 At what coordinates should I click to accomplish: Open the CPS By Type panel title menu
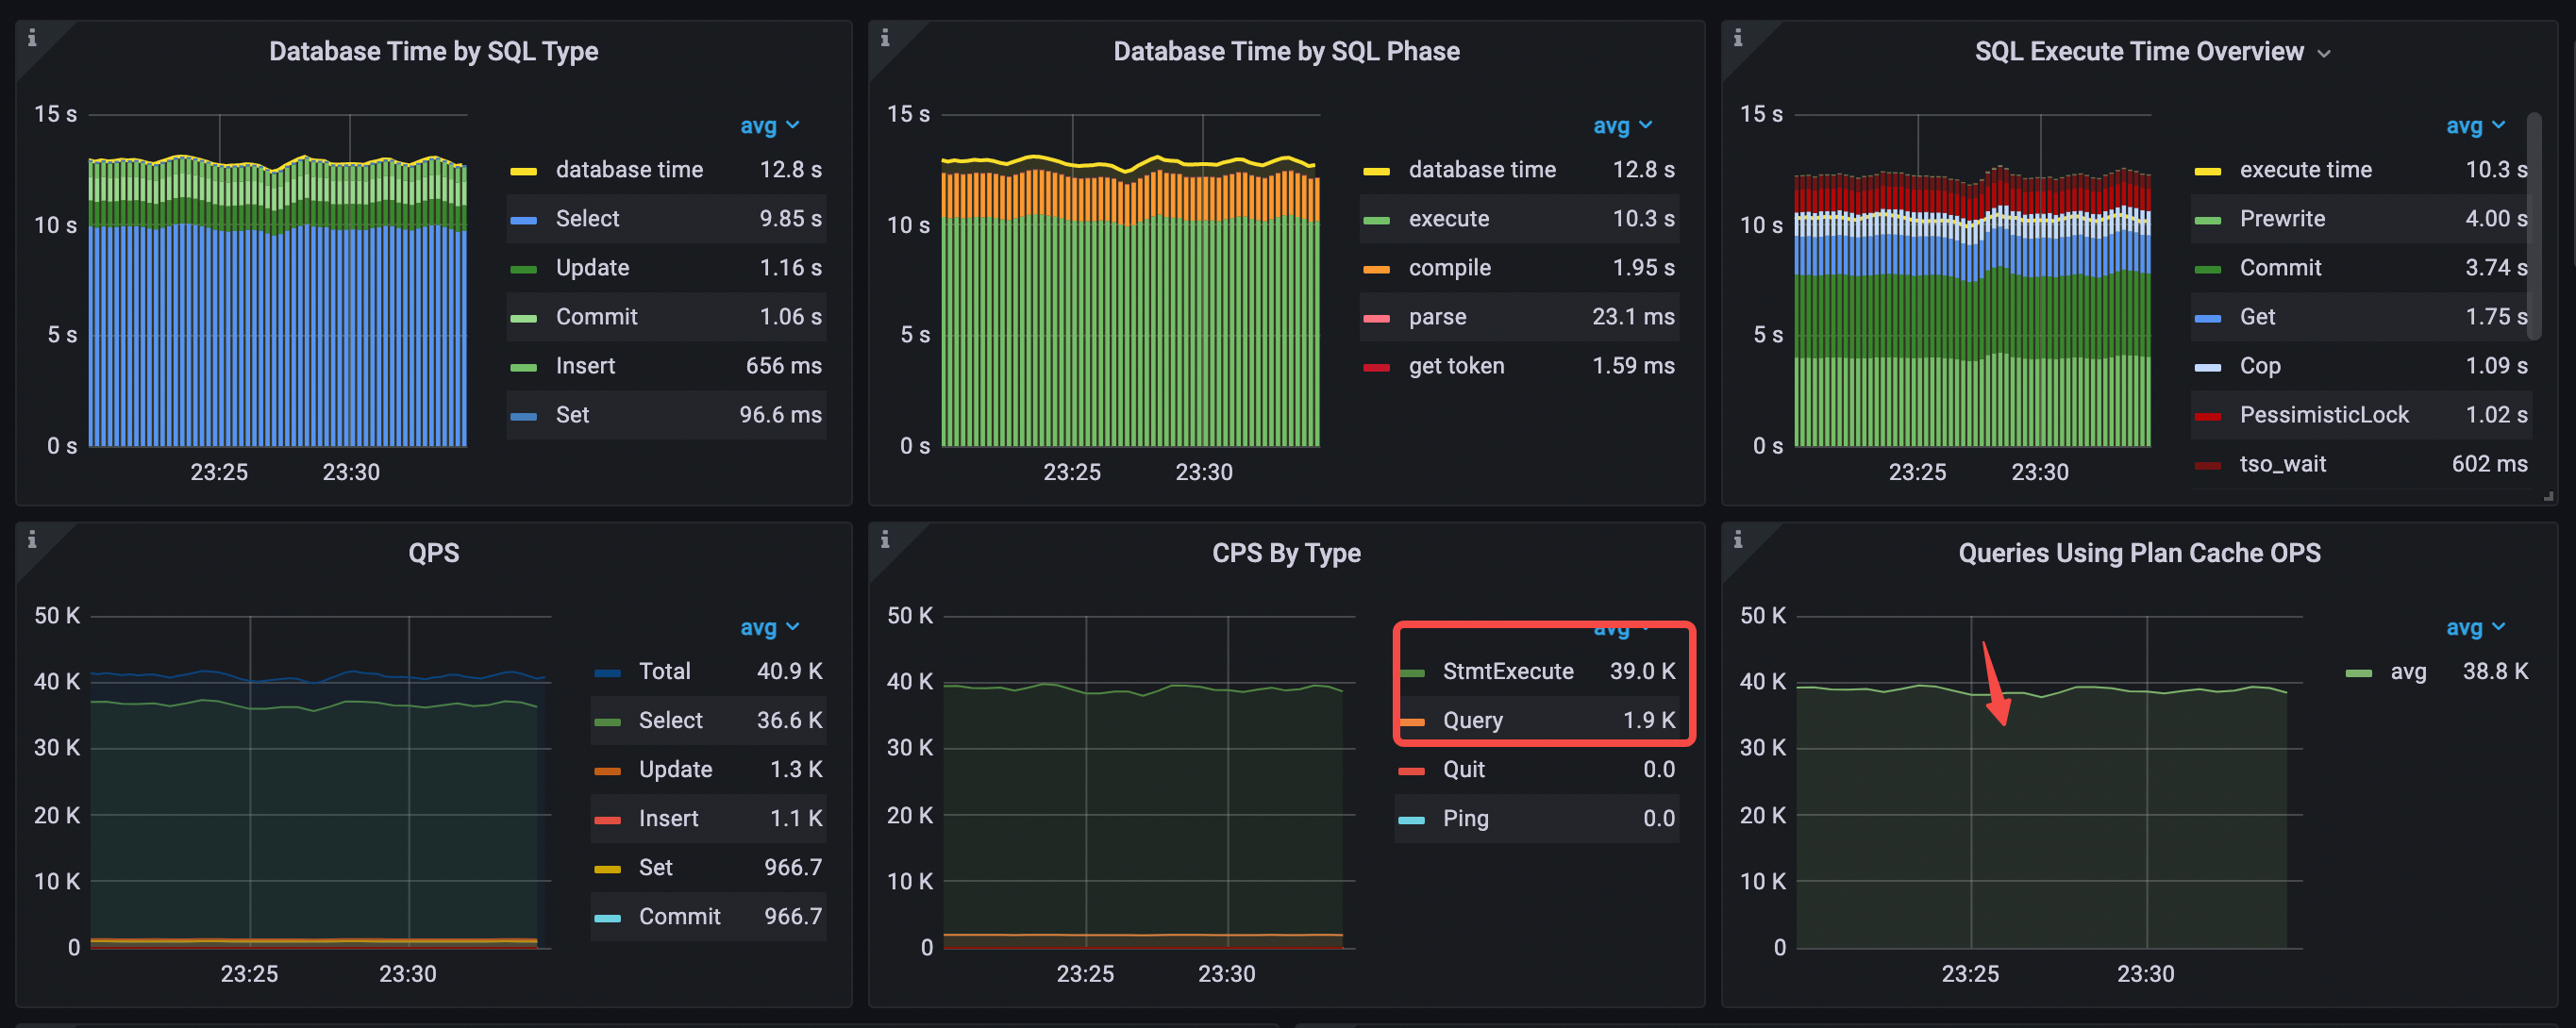pyautogui.click(x=1286, y=553)
